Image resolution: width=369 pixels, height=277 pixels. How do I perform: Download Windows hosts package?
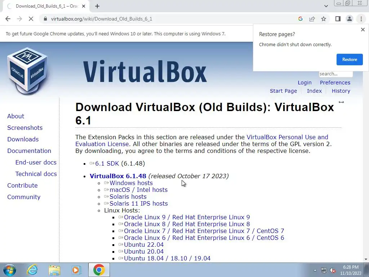pos(131,183)
